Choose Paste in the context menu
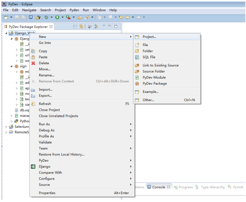Screen dimensions: 246x202 82,57
